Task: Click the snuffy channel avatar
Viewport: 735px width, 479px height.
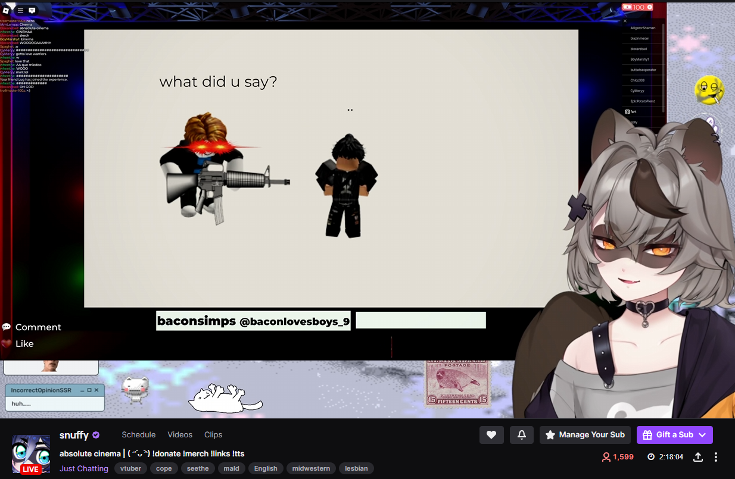Action: tap(31, 453)
